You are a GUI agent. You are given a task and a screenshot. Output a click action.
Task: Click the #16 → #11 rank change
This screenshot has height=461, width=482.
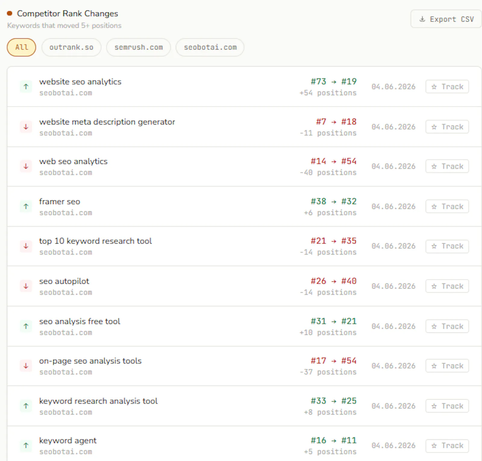tap(333, 441)
